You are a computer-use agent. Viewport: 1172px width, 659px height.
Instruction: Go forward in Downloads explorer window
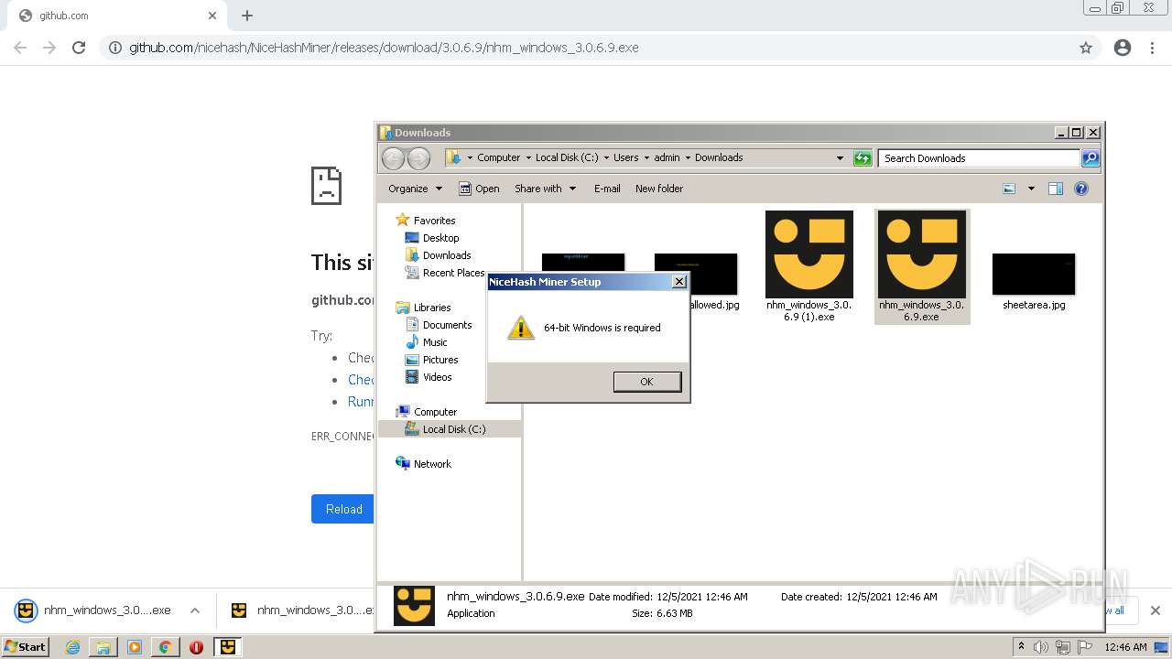pos(418,158)
